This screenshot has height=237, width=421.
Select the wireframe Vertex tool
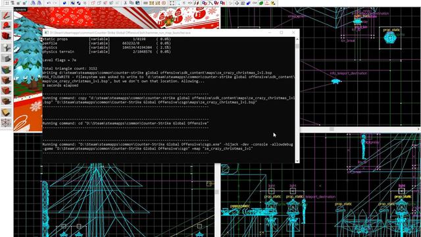(6, 123)
